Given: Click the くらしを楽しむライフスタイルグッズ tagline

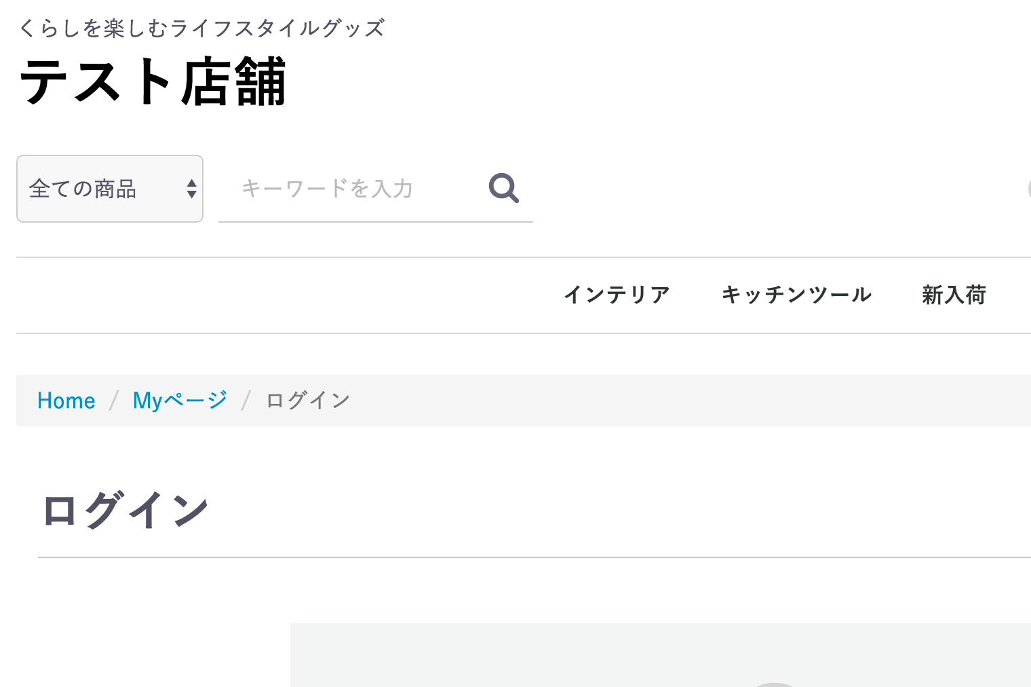Looking at the screenshot, I should [202, 28].
